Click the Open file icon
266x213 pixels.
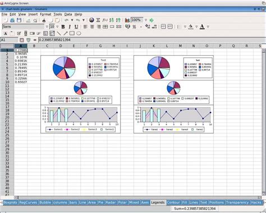[12, 20]
